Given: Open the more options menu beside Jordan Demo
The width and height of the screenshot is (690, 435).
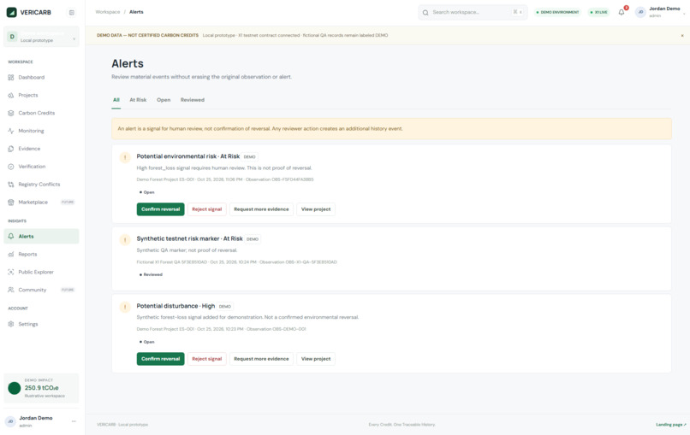Looking at the screenshot, I should pos(74,421).
